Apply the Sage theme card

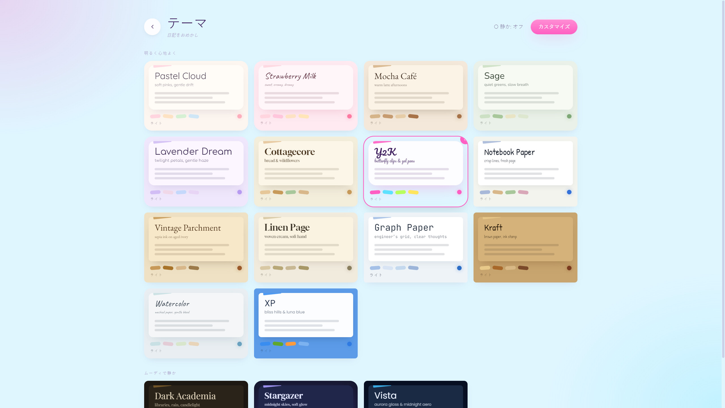[x=525, y=96]
